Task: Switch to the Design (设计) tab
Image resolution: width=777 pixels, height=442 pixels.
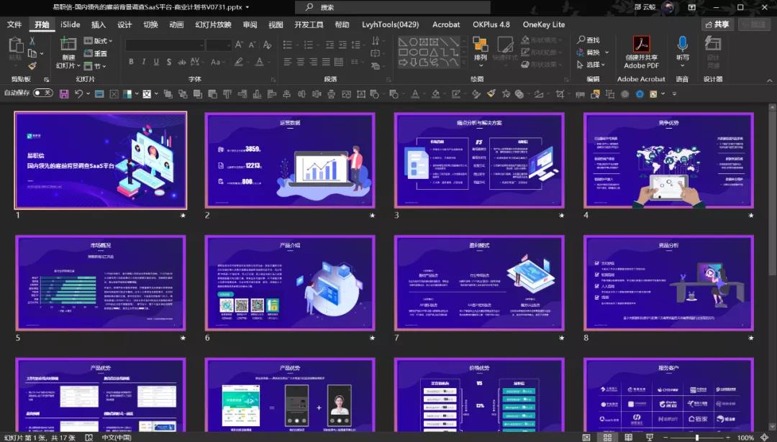Action: 124,24
